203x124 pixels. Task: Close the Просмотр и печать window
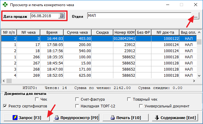click(196, 5)
